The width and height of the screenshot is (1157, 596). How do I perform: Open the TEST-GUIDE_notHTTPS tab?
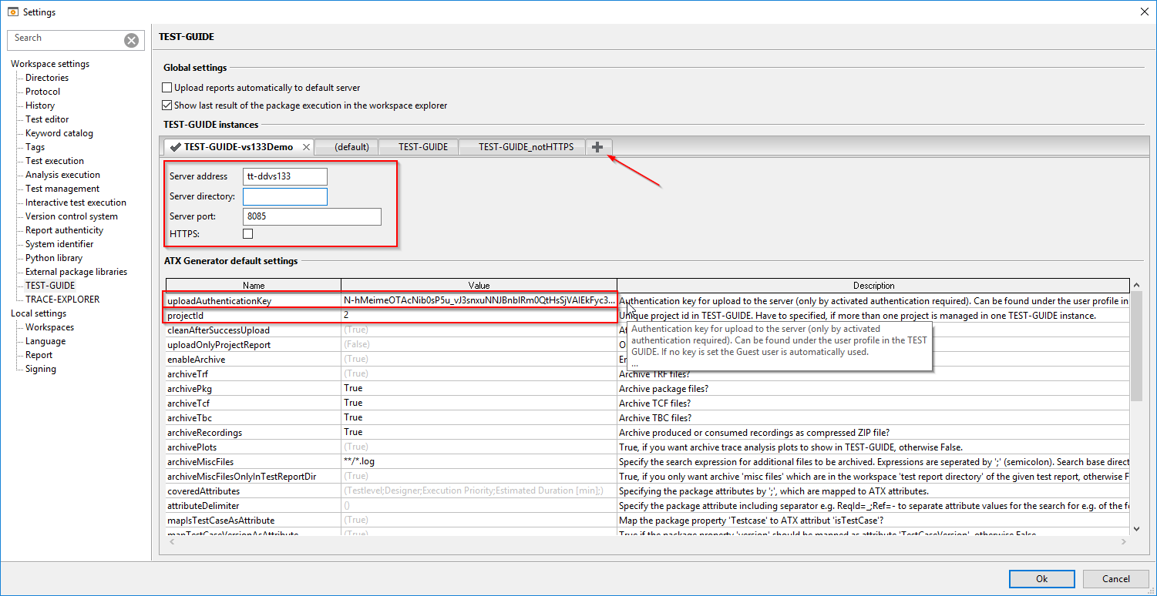[x=525, y=147]
